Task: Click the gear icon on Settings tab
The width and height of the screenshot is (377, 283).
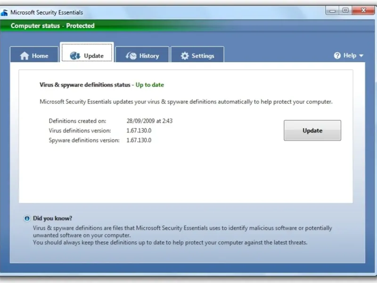Action: point(185,56)
